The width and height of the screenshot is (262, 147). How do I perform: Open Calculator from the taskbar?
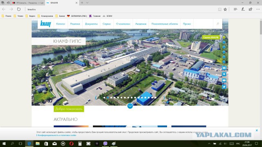[80, 143]
